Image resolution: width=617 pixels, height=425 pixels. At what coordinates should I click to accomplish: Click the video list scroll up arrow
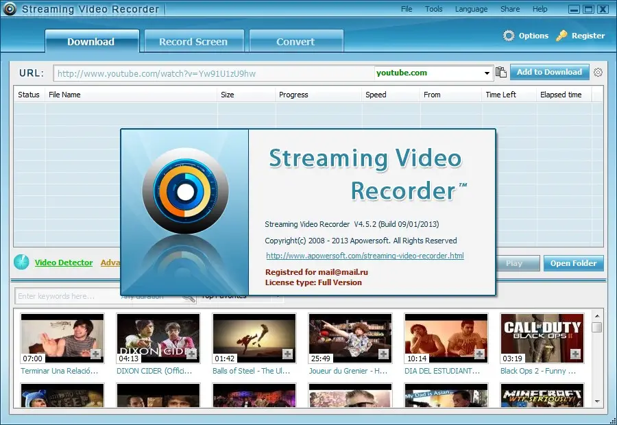tap(597, 316)
